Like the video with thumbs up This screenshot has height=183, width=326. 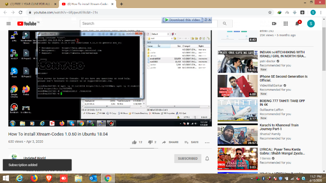pos(134,142)
